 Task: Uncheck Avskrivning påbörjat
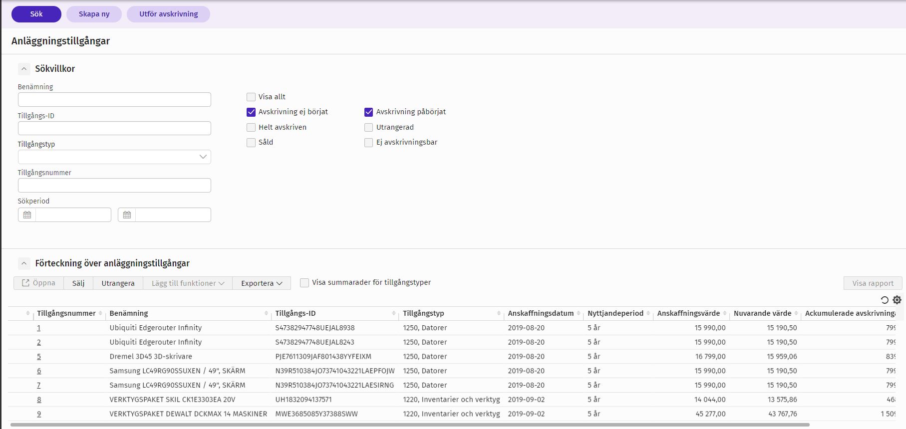[x=369, y=112]
